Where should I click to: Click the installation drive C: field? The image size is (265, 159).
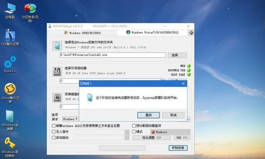69,107
